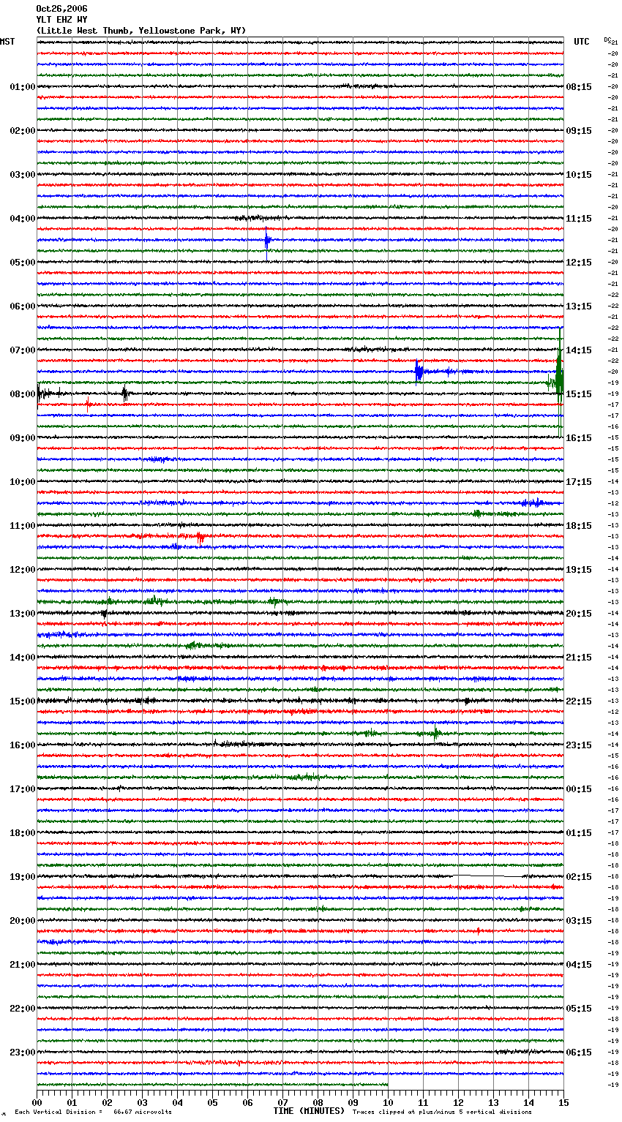Click the 15:15 UTC time label
Image resolution: width=622 pixels, height=1122 pixels.
tap(579, 394)
